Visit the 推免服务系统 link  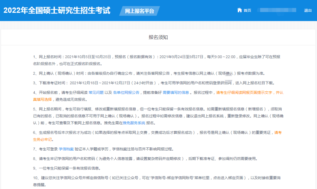tap(134, 123)
